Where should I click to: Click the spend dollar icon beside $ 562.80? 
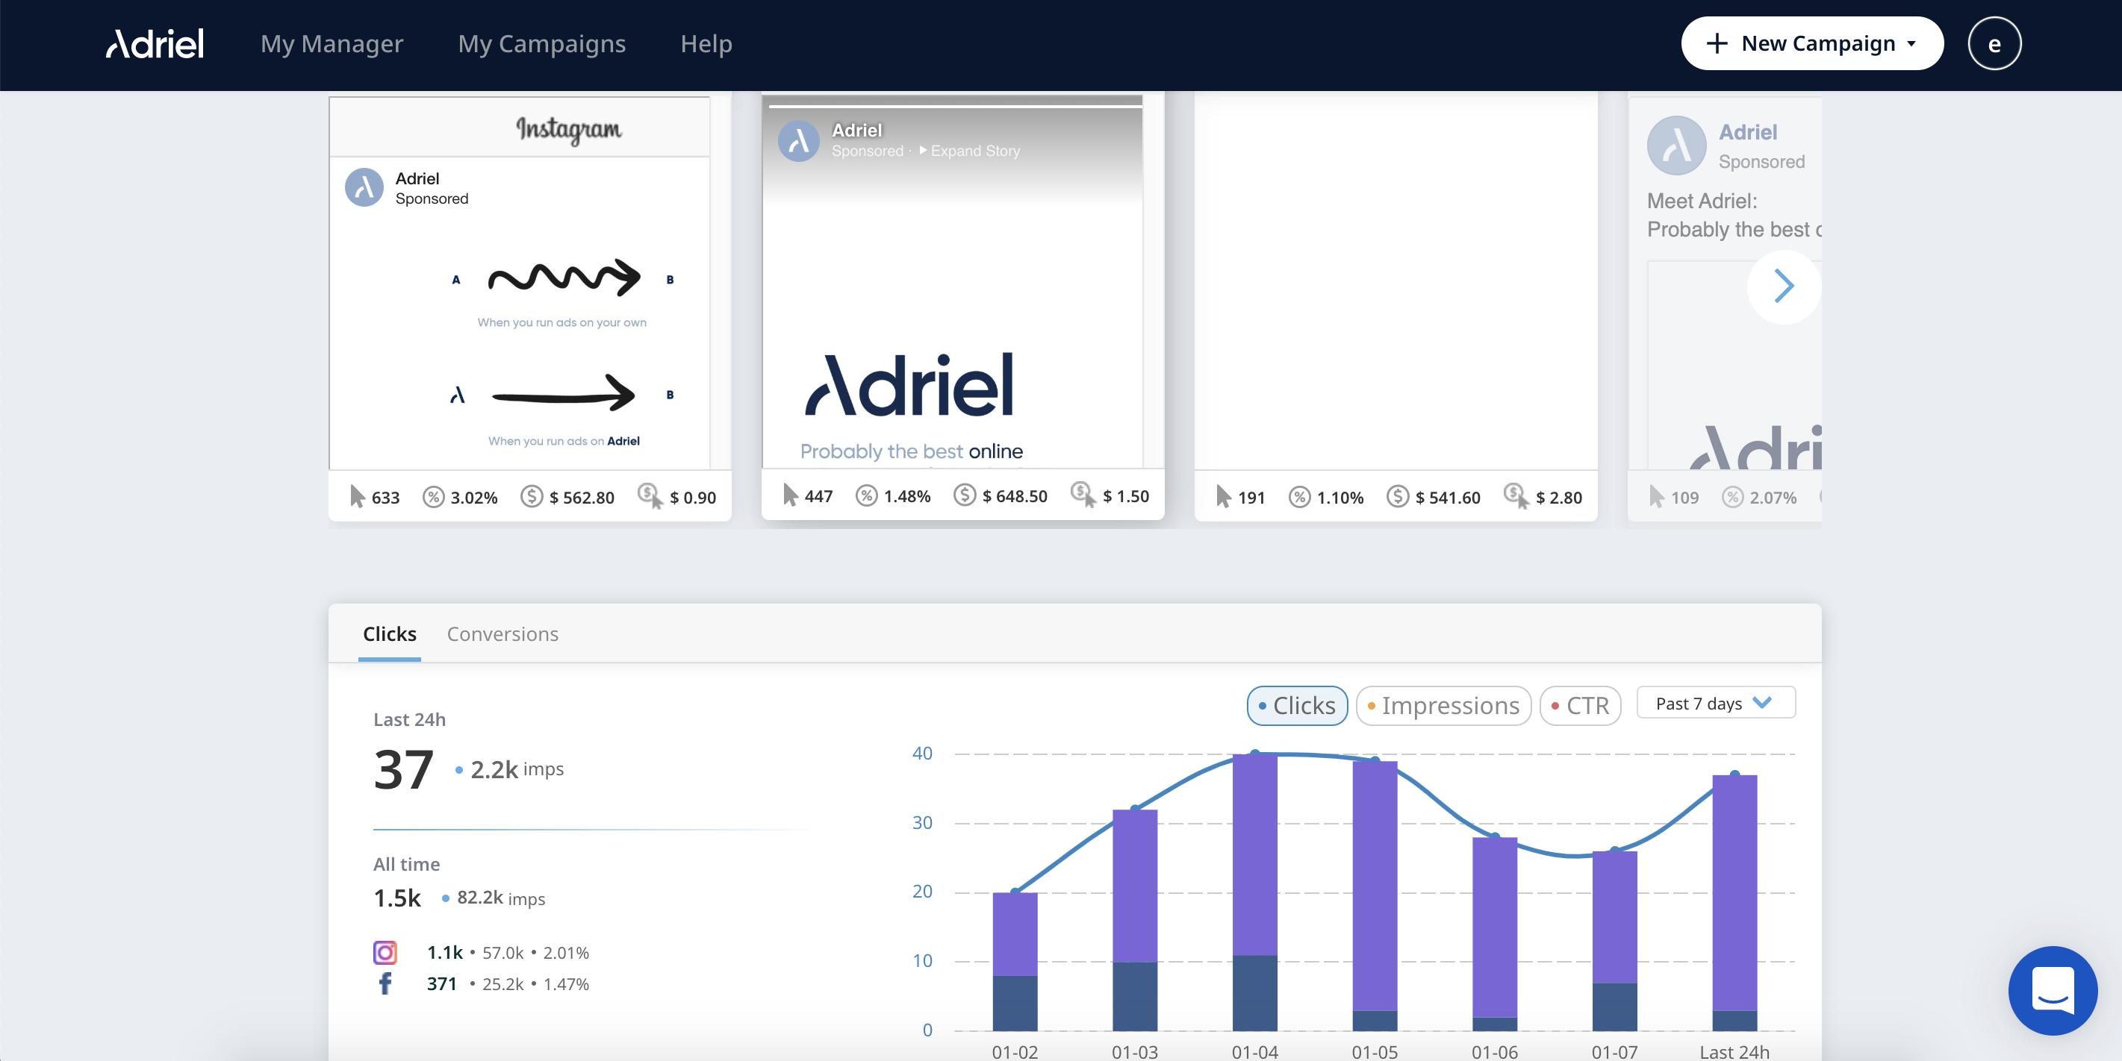(532, 496)
